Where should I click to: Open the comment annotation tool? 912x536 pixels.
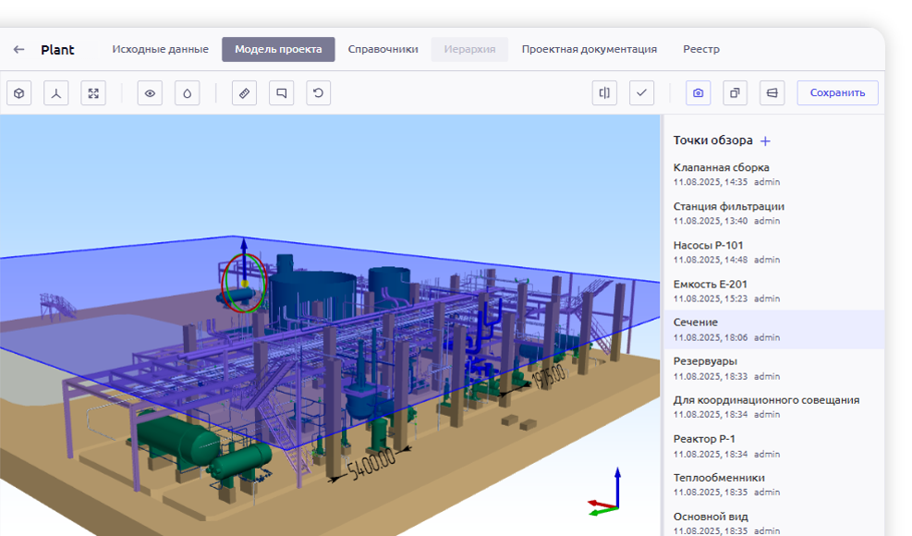[282, 93]
